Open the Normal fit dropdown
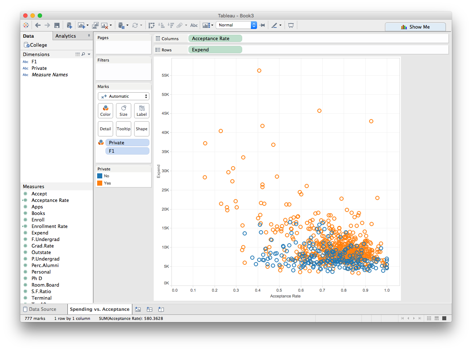 click(x=236, y=25)
